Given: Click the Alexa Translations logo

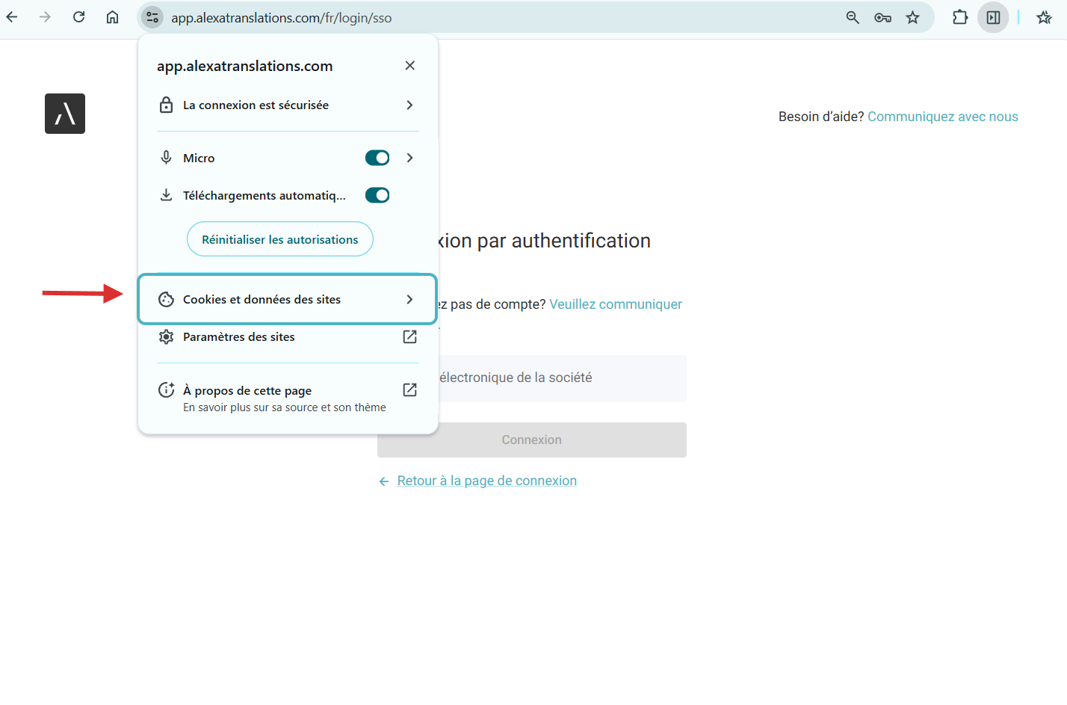Looking at the screenshot, I should 65,114.
